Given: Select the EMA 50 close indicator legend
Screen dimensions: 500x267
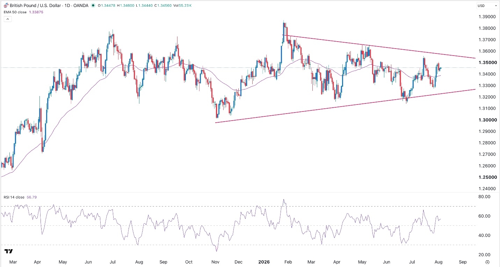Looking at the screenshot, I should tap(14, 13).
